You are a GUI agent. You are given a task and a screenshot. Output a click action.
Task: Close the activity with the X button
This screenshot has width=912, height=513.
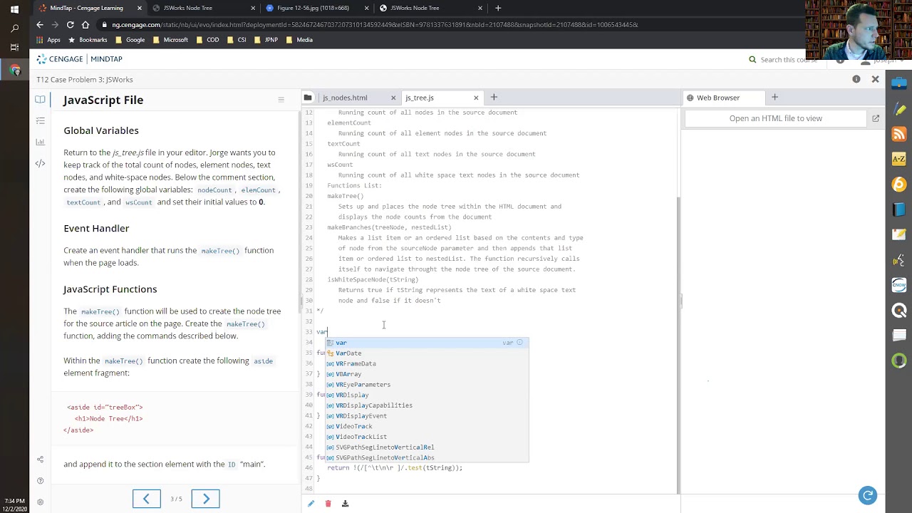click(876, 79)
